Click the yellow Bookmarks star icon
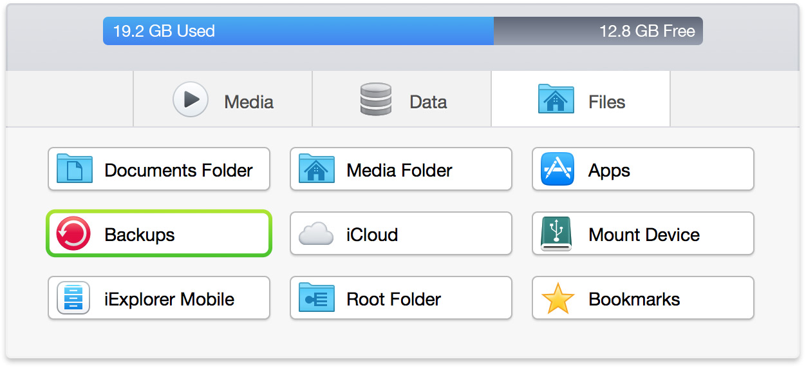Screen dimensions: 806x368 point(557,298)
